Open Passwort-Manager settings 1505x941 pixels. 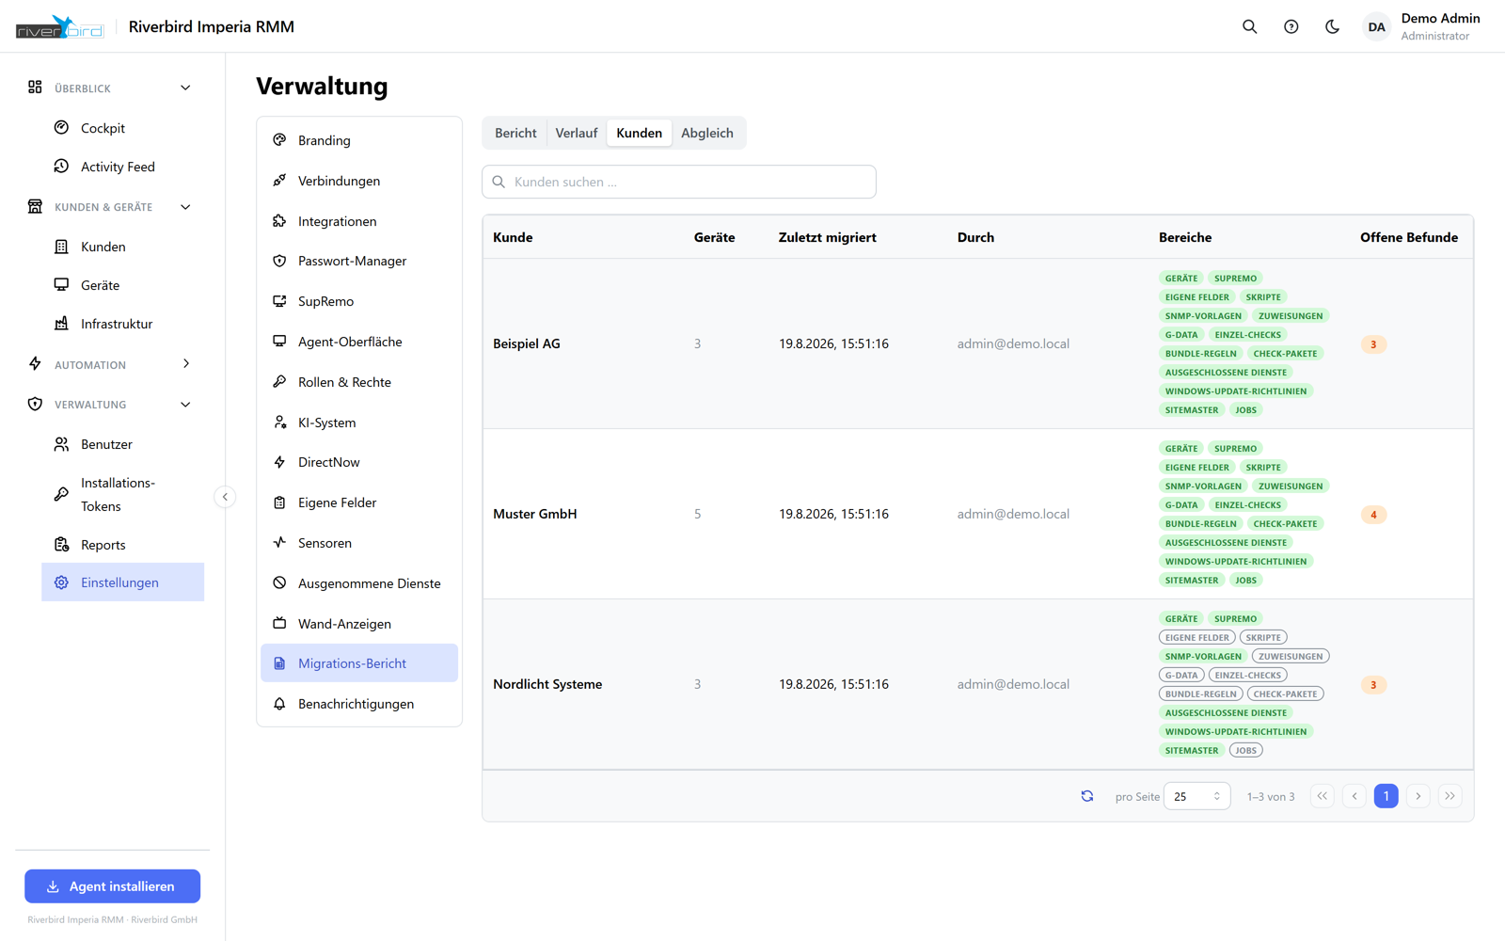(x=359, y=261)
